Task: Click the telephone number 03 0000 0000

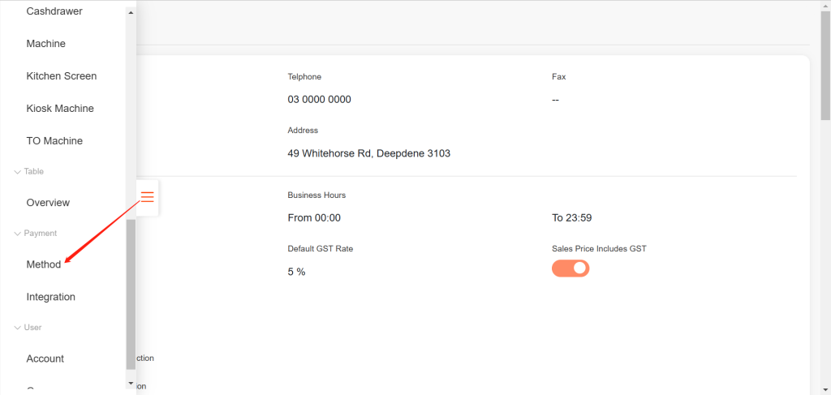Action: click(319, 100)
